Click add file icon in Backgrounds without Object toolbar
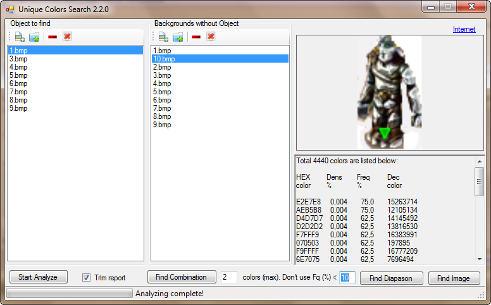Screen dimensions: 491x305 point(163,37)
